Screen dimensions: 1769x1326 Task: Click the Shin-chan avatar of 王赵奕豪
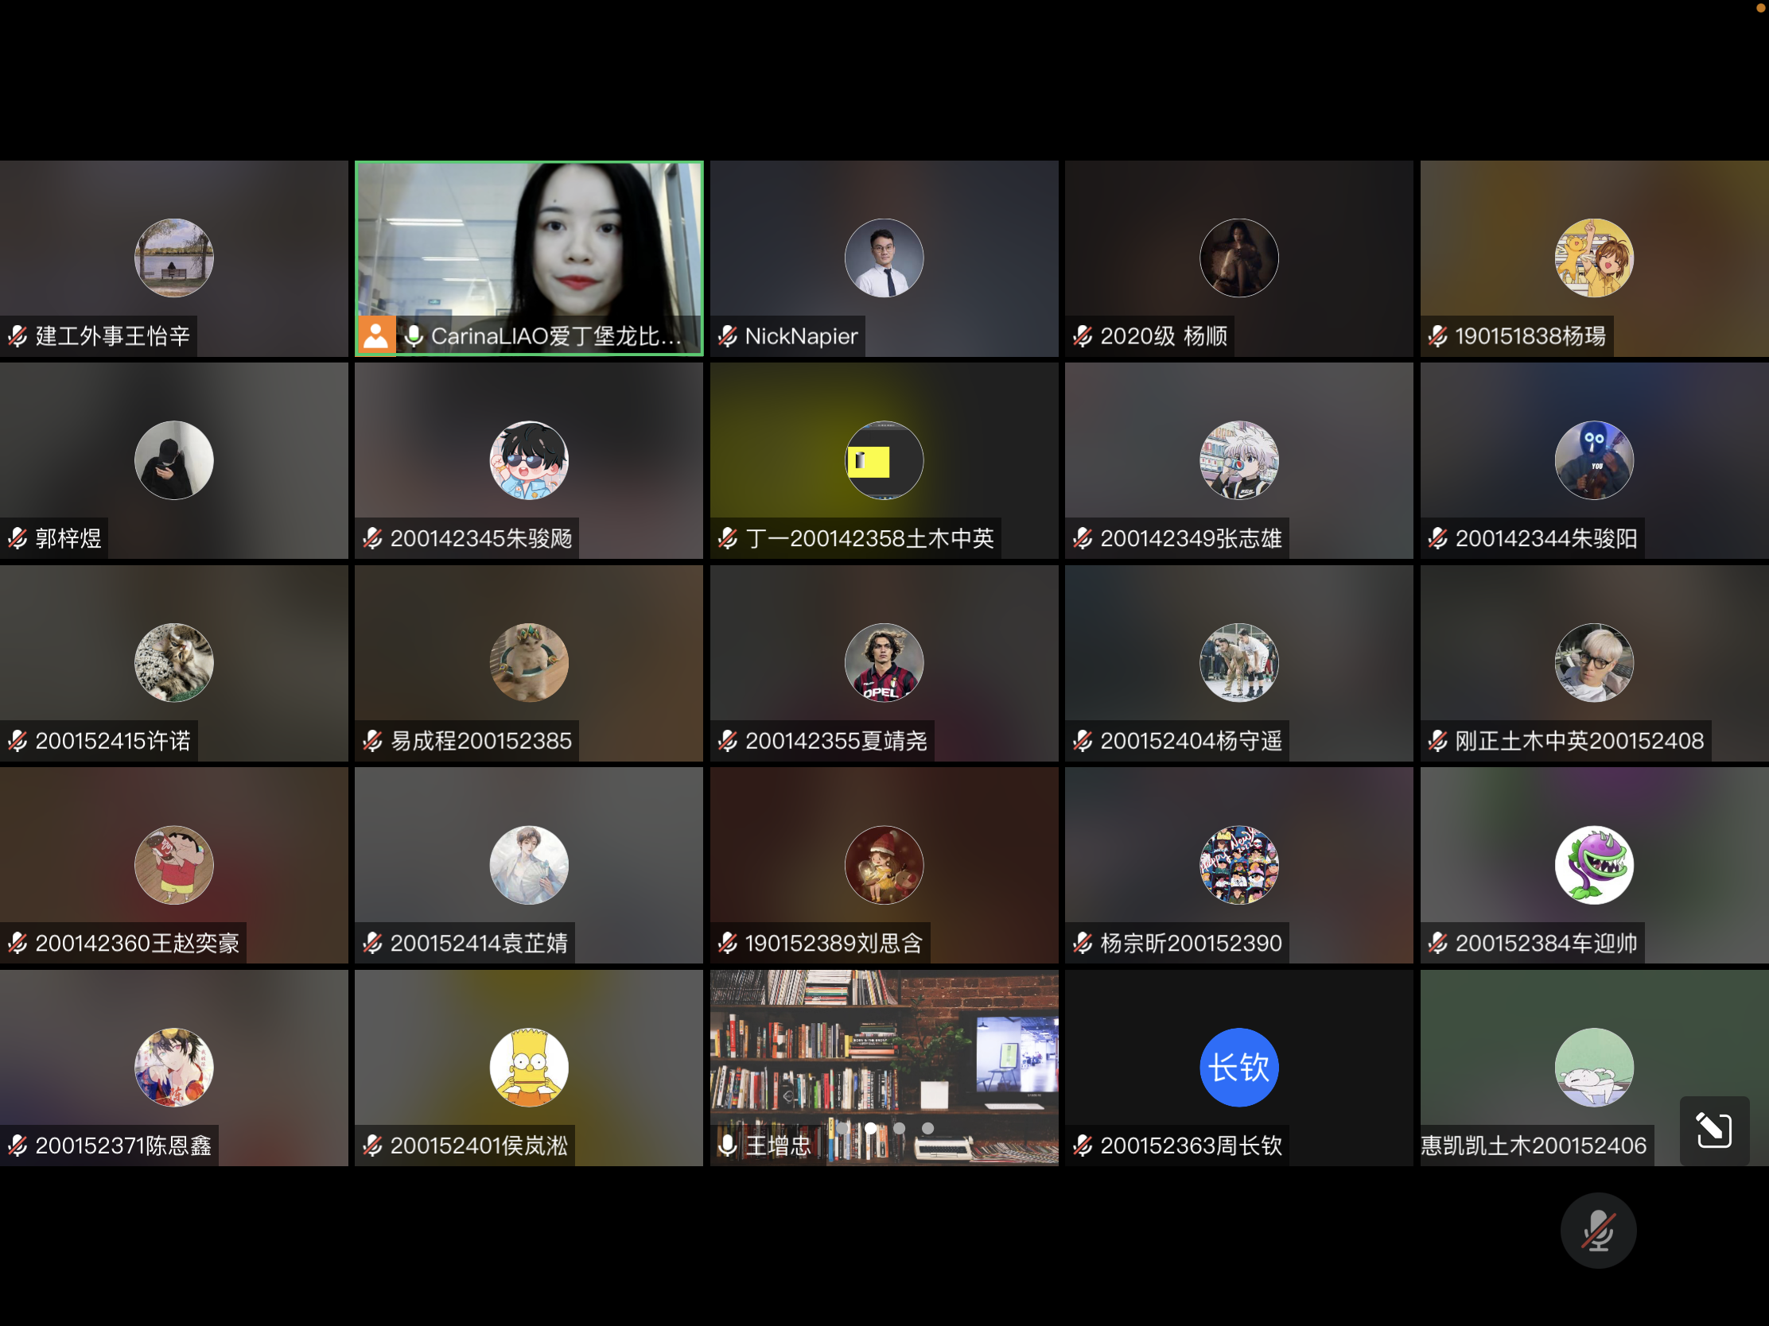pyautogui.click(x=174, y=865)
